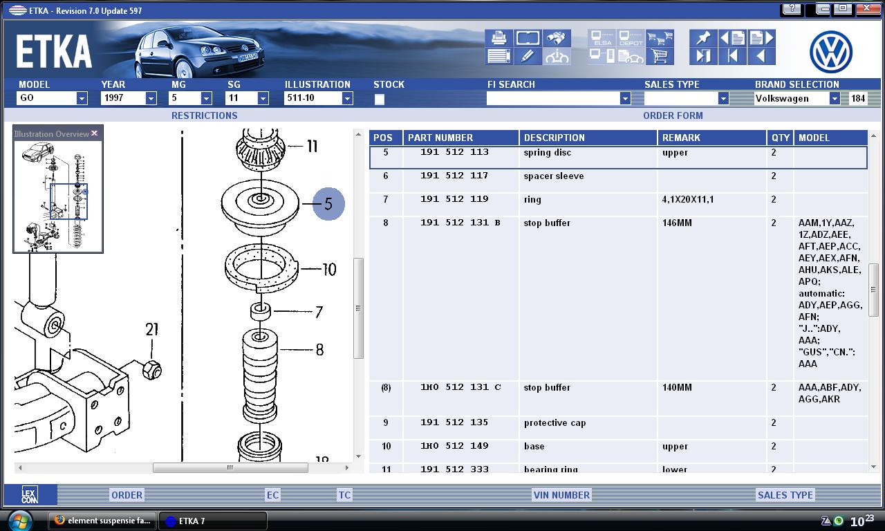
Task: Click the POS column header
Action: point(386,138)
